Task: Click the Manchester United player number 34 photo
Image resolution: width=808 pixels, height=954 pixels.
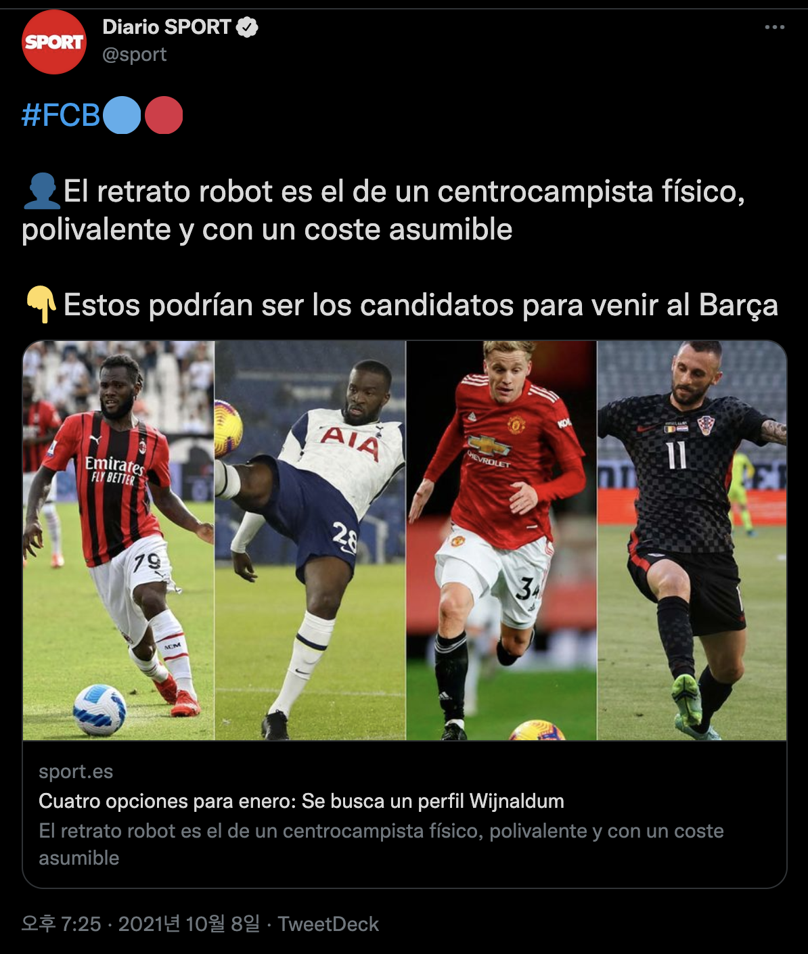Action: (501, 540)
